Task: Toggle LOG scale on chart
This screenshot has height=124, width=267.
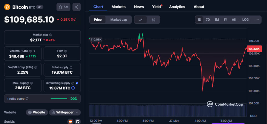Action: pos(245,20)
